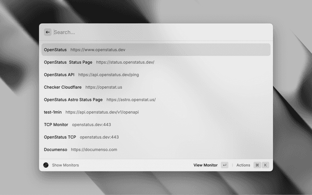Click the https://documenso.com URL text
The width and height of the screenshot is (312, 195).
click(x=94, y=150)
